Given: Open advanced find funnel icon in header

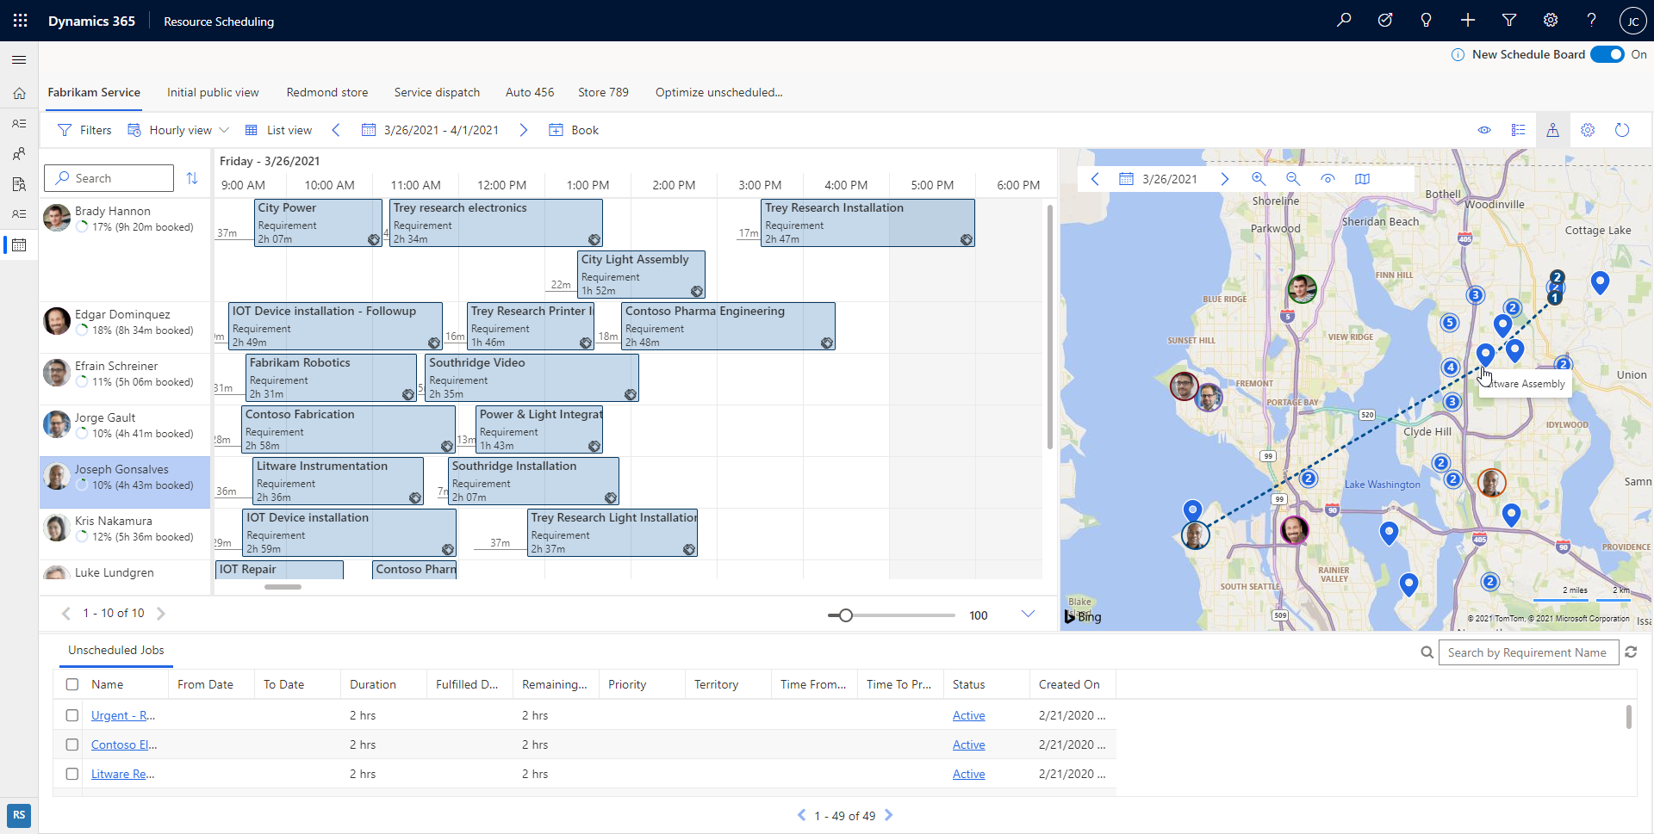Looking at the screenshot, I should coord(1509,21).
